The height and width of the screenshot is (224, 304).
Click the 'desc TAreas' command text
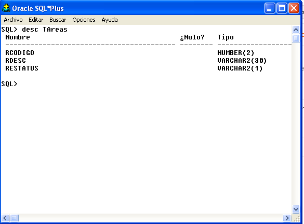coord(45,30)
